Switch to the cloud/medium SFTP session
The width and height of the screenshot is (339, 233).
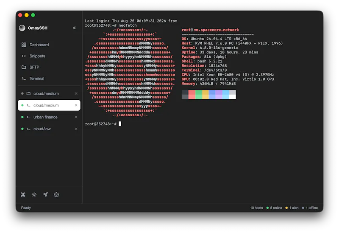point(49,93)
